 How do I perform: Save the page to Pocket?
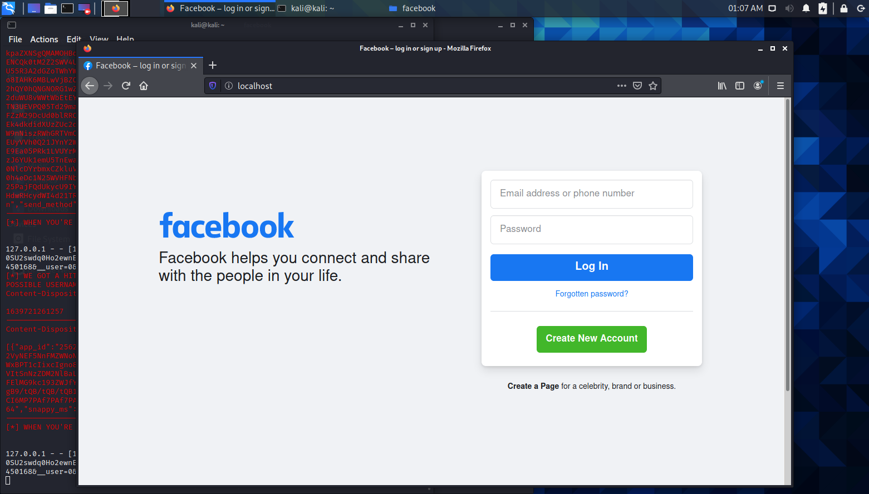637,86
